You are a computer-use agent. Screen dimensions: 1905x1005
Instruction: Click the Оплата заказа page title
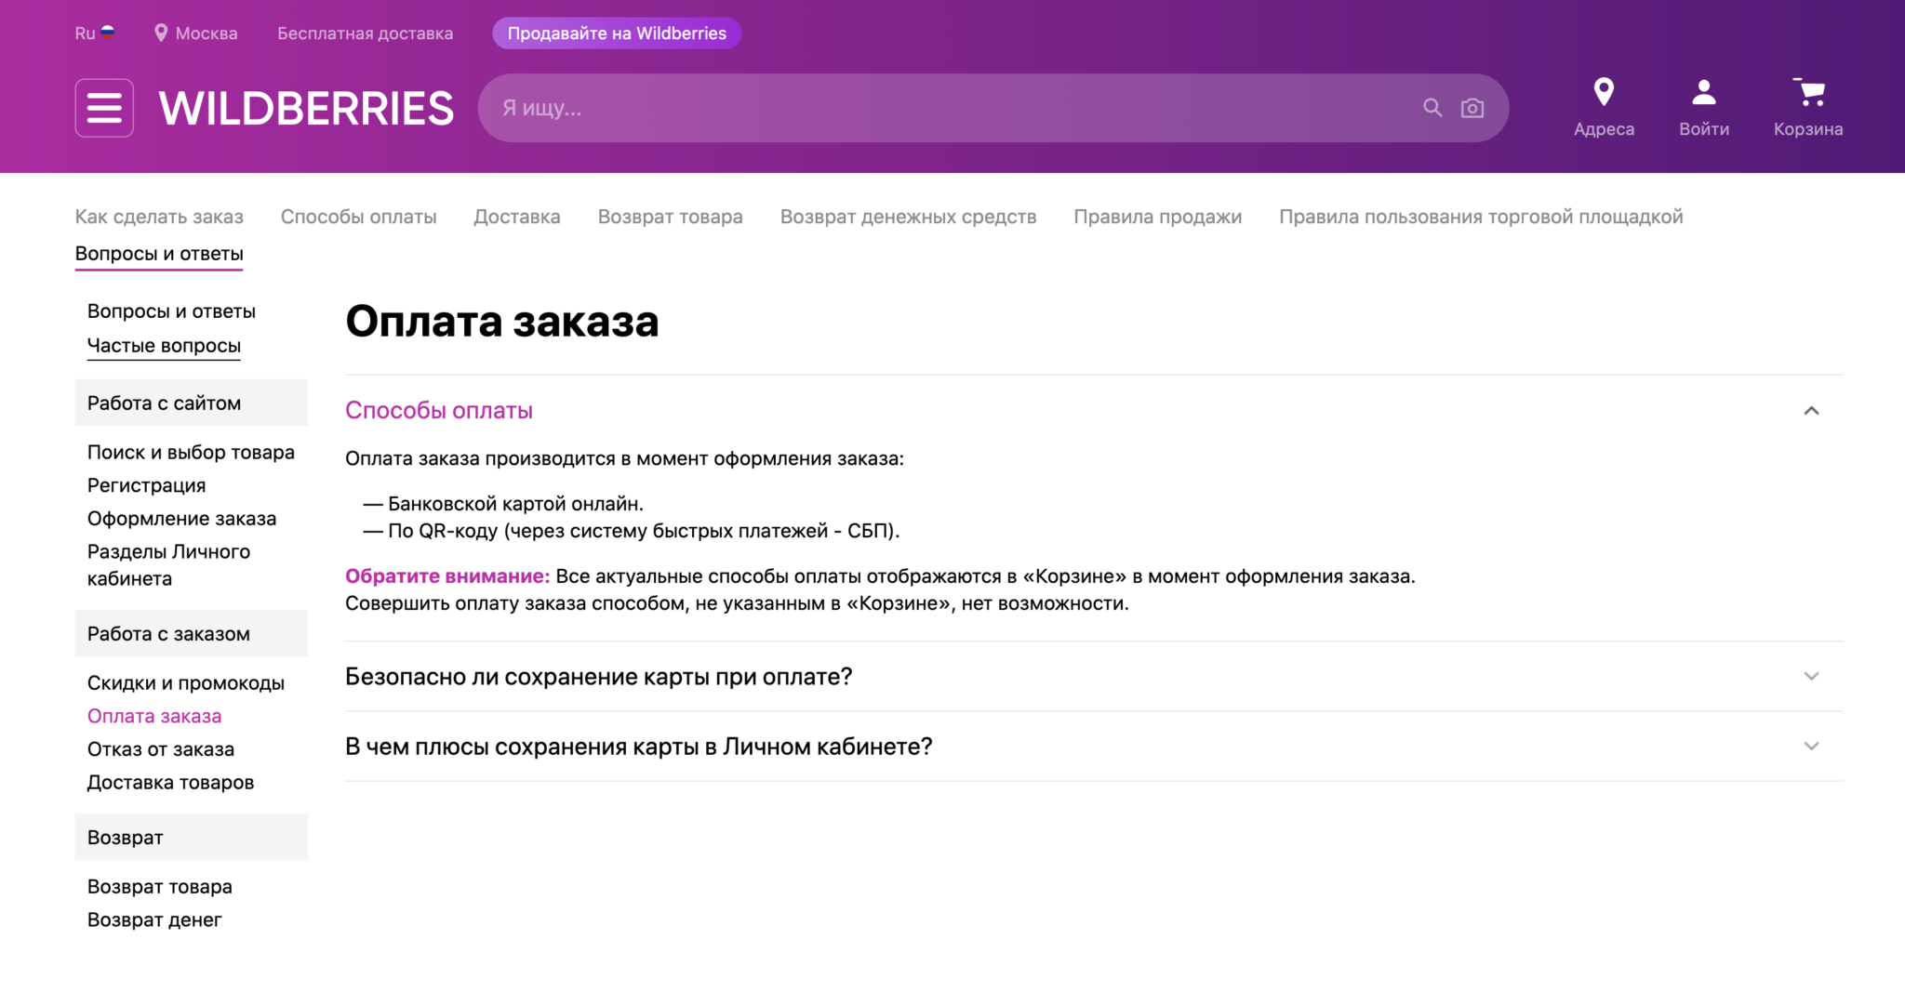tap(502, 322)
